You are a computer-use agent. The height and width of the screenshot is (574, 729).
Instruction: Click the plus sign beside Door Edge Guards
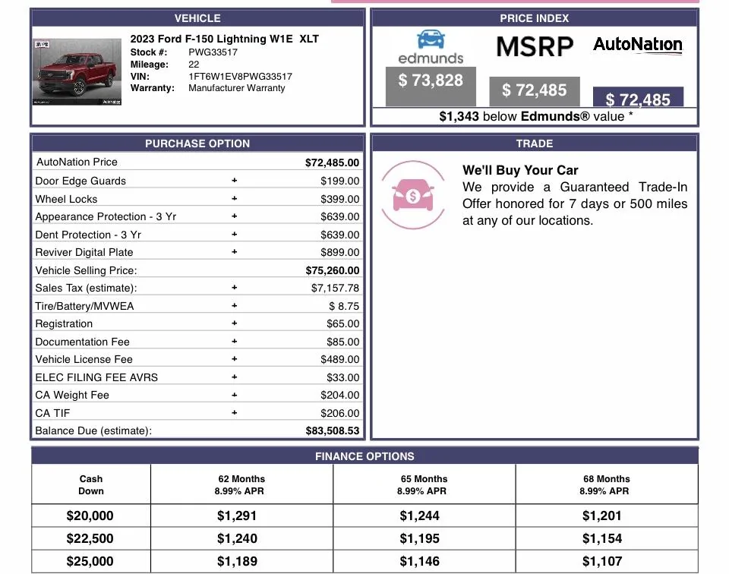tap(235, 181)
